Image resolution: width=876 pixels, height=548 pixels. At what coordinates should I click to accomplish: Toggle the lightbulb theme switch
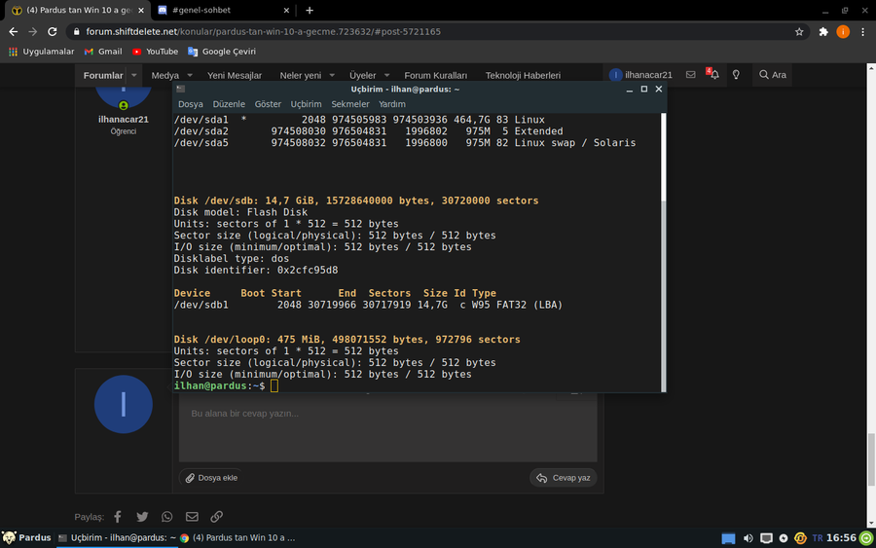coord(737,75)
